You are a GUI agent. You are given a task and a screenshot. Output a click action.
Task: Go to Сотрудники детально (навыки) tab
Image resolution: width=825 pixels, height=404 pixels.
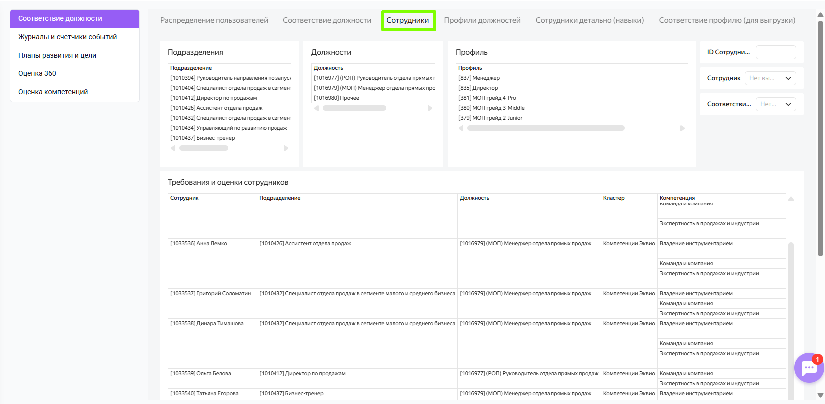(589, 20)
